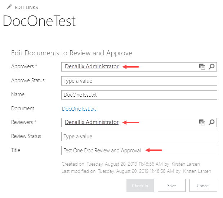The width and height of the screenshot is (223, 198).
Task: Click the address book icon in Approvers field
Action: (x=202, y=66)
